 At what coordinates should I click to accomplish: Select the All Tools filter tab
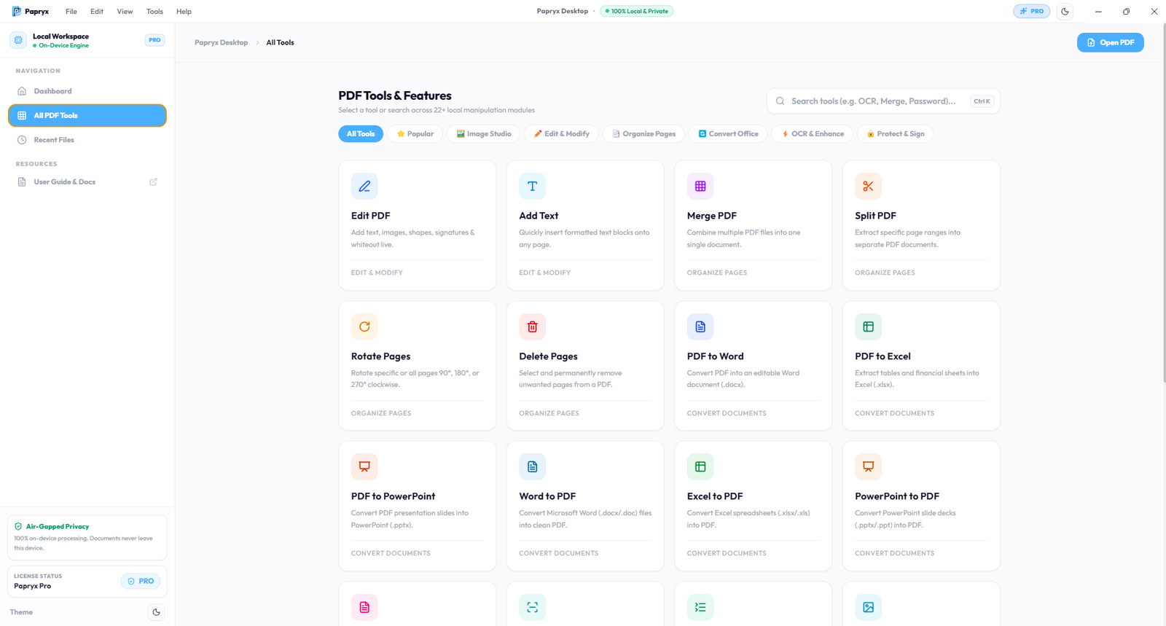point(361,134)
